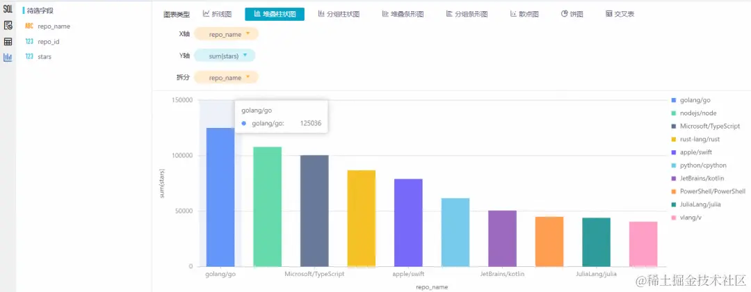Click the 125036 value in tooltip
Image resolution: width=751 pixels, height=292 pixels.
(310, 123)
